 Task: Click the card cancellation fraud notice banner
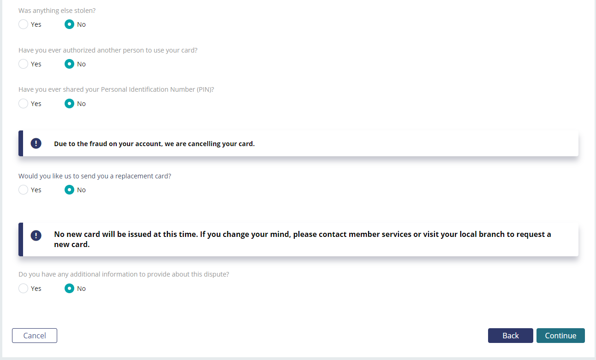pos(298,143)
